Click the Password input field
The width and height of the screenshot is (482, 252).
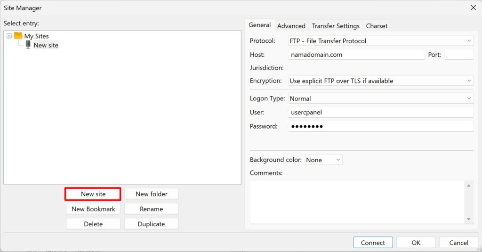pos(381,126)
